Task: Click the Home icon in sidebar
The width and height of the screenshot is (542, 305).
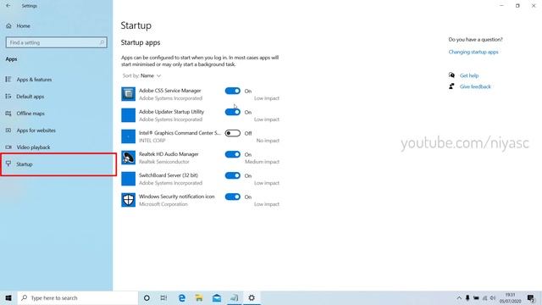Action: tap(8, 26)
